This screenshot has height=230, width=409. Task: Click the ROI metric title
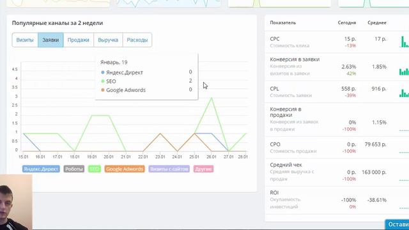coord(274,193)
